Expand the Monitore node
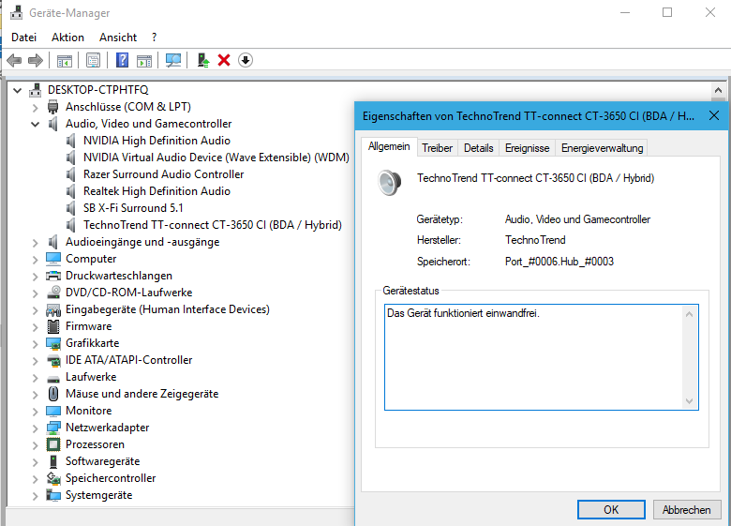The height and width of the screenshot is (526, 731). pyautogui.click(x=35, y=411)
